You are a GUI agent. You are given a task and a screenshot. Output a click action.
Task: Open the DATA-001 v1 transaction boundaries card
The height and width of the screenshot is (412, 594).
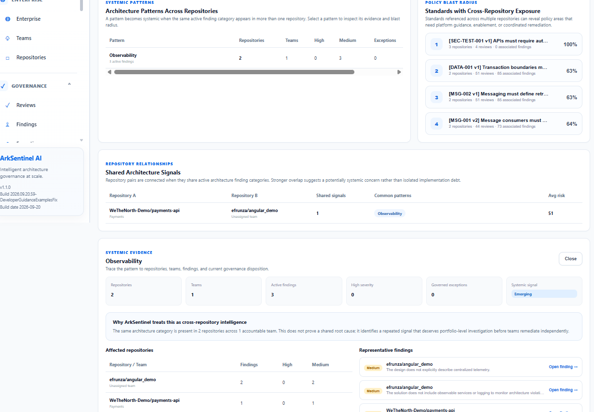504,70
